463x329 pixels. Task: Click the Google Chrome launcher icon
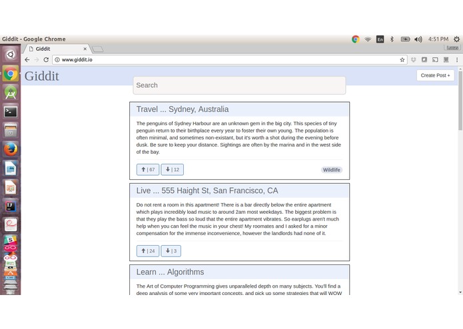coord(11,73)
